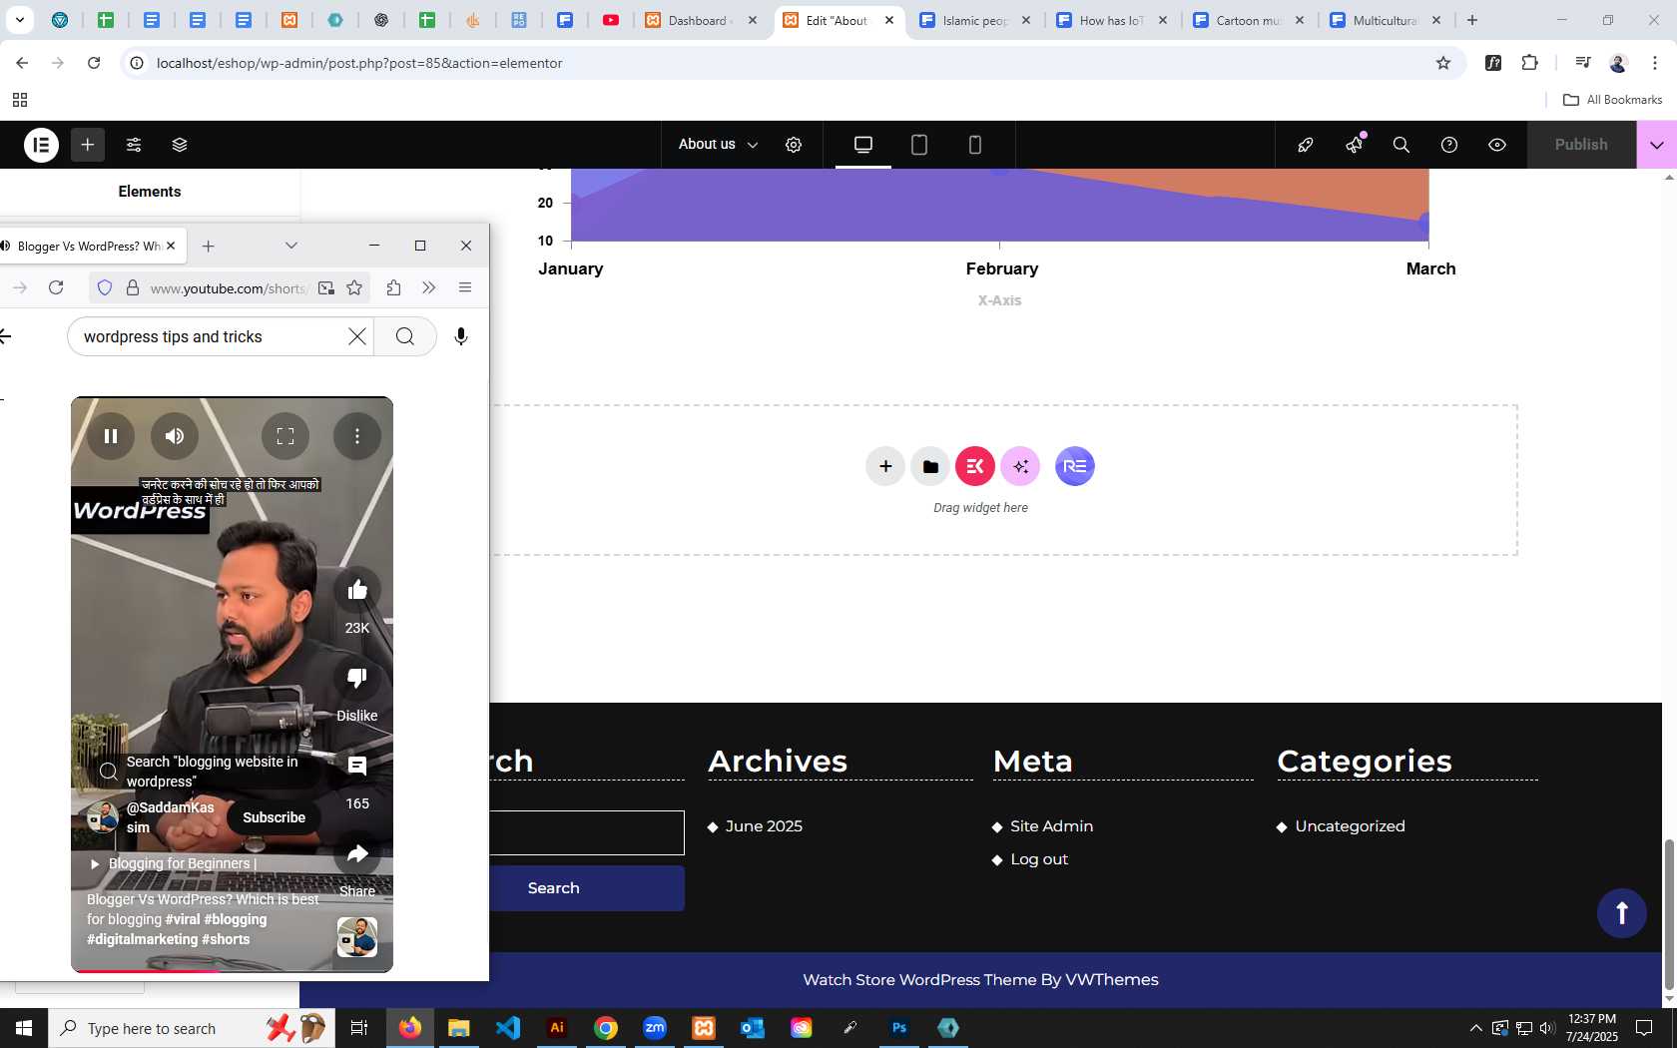This screenshot has height=1048, width=1677.
Task: Open a new Firefox tab
Action: pos(208,246)
